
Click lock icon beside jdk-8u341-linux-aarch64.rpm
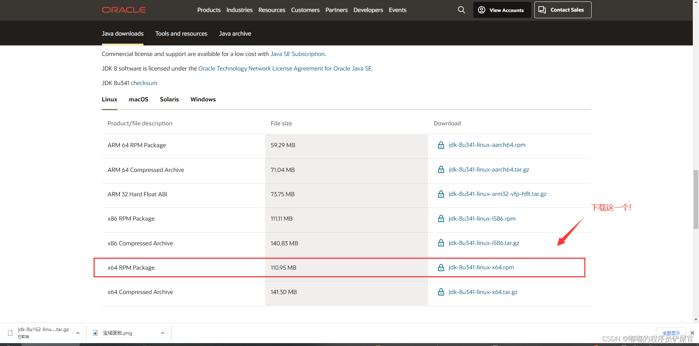[441, 145]
